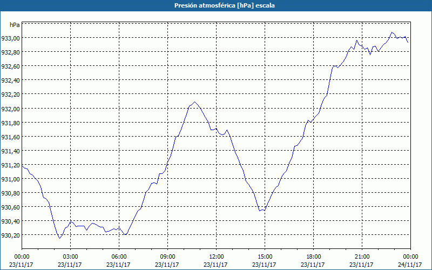Select the 931,40 y-axis value
The image size is (432, 270).
point(10,151)
